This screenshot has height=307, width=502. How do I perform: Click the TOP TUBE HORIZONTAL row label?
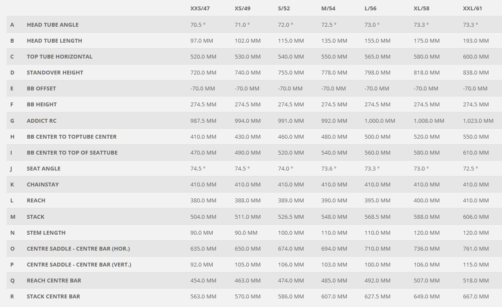59,57
